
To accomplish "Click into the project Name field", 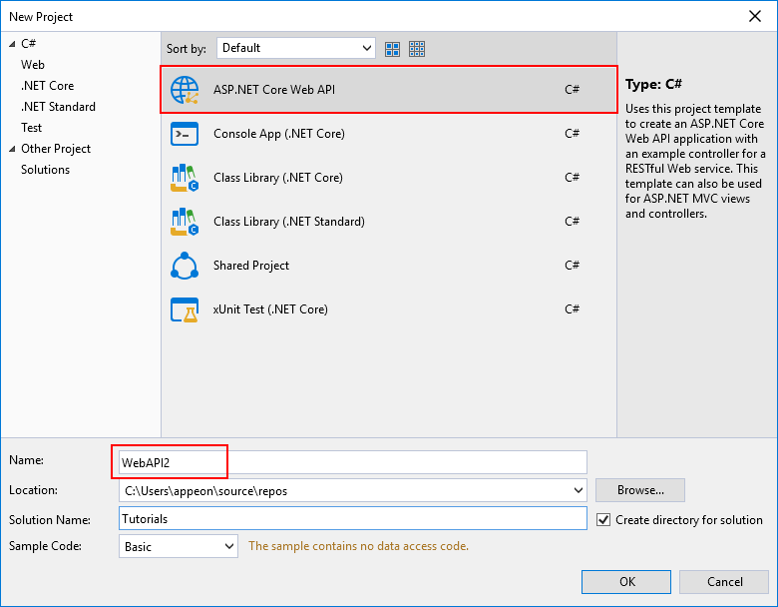I will coord(351,462).
